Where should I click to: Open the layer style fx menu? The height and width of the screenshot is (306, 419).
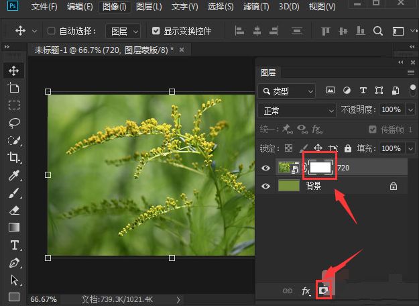coord(306,291)
